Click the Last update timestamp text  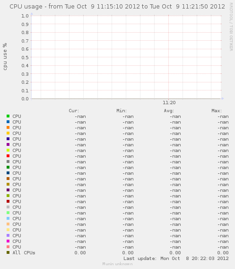click(x=176, y=259)
